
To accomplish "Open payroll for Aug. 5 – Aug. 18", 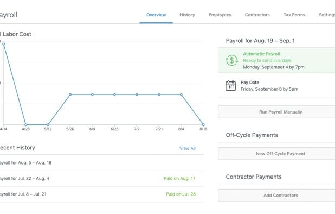I will click(x=102, y=163).
